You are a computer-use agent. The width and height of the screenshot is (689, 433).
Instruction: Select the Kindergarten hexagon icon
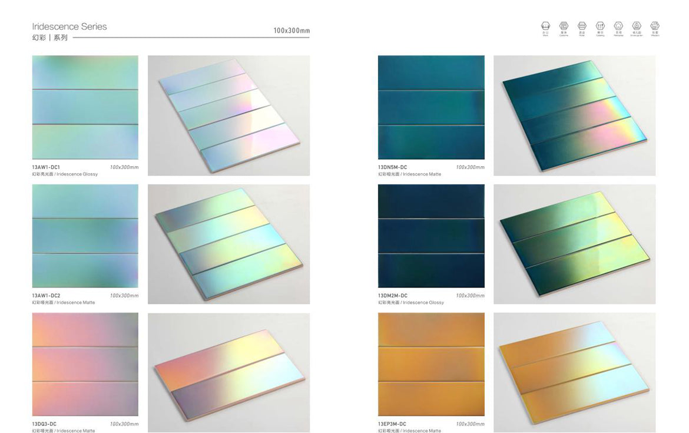point(637,27)
